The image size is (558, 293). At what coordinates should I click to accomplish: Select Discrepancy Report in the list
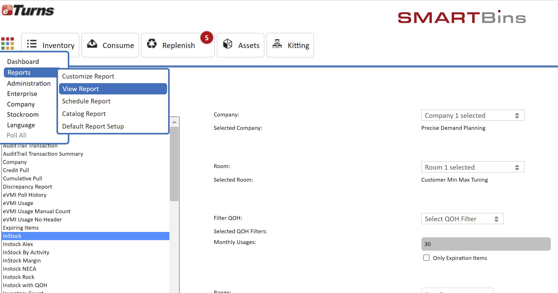click(27, 187)
